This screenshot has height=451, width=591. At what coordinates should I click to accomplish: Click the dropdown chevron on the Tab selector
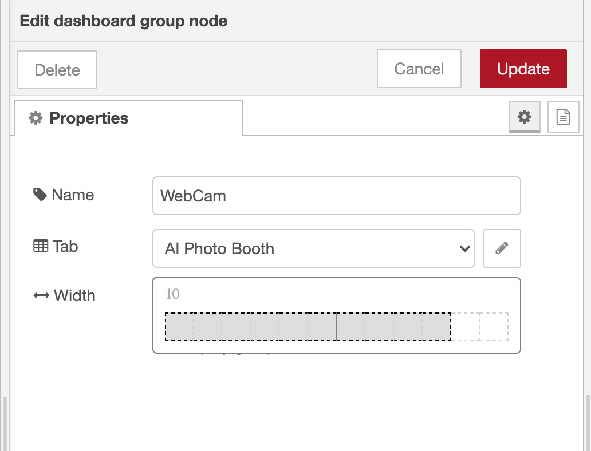pos(465,248)
